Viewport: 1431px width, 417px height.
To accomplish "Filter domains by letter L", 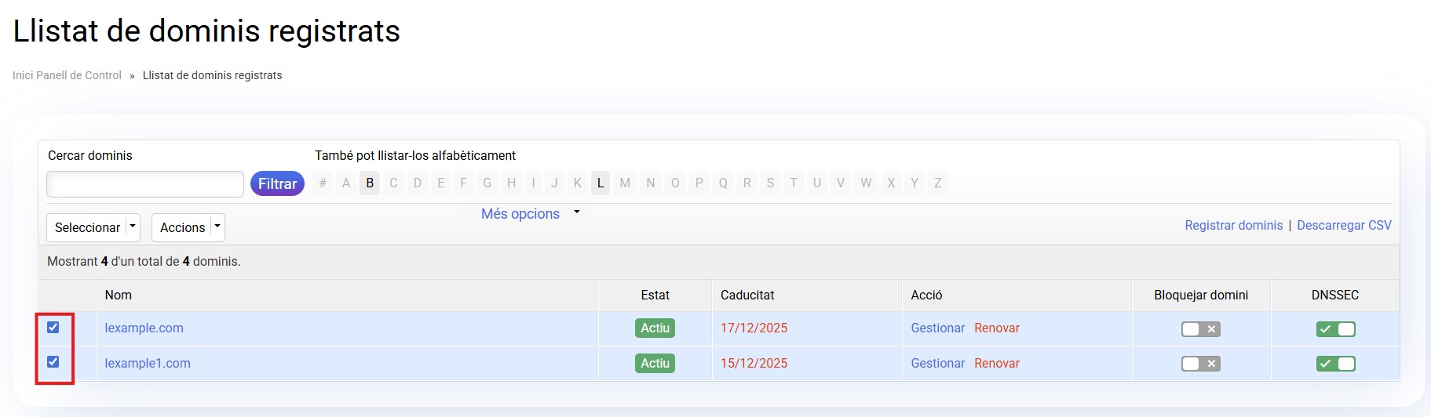I will 601,183.
